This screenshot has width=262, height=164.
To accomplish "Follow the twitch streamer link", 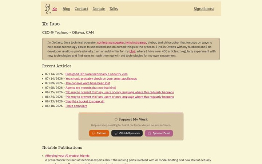I will click(136, 43).
